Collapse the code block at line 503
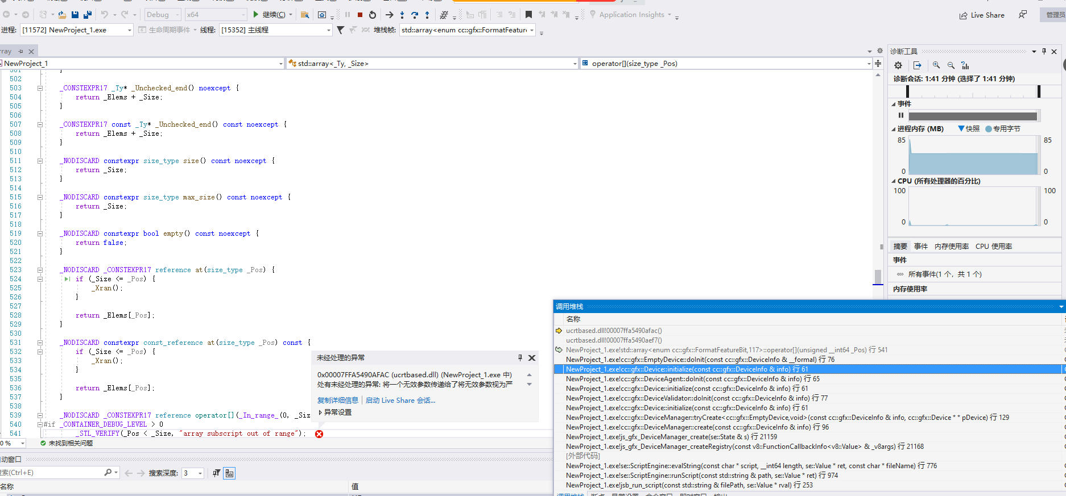The width and height of the screenshot is (1066, 496). [40, 88]
